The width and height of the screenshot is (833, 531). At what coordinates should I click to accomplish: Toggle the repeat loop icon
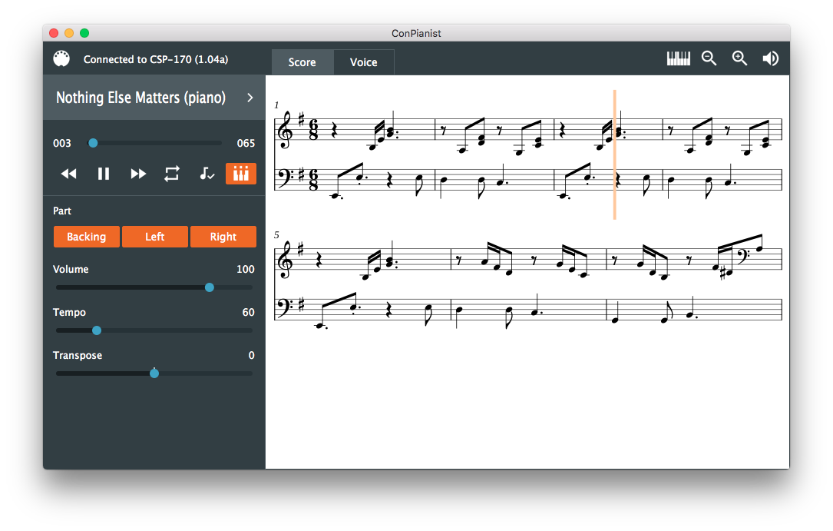tap(172, 174)
